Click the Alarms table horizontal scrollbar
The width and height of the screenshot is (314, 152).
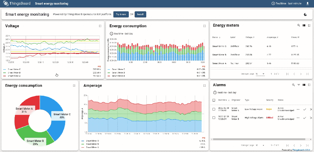coord(256,139)
